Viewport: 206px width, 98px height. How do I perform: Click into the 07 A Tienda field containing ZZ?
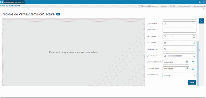pos(179,43)
